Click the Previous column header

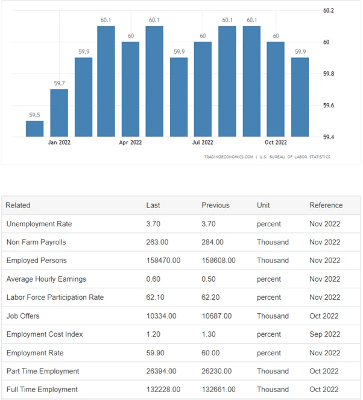pyautogui.click(x=215, y=205)
